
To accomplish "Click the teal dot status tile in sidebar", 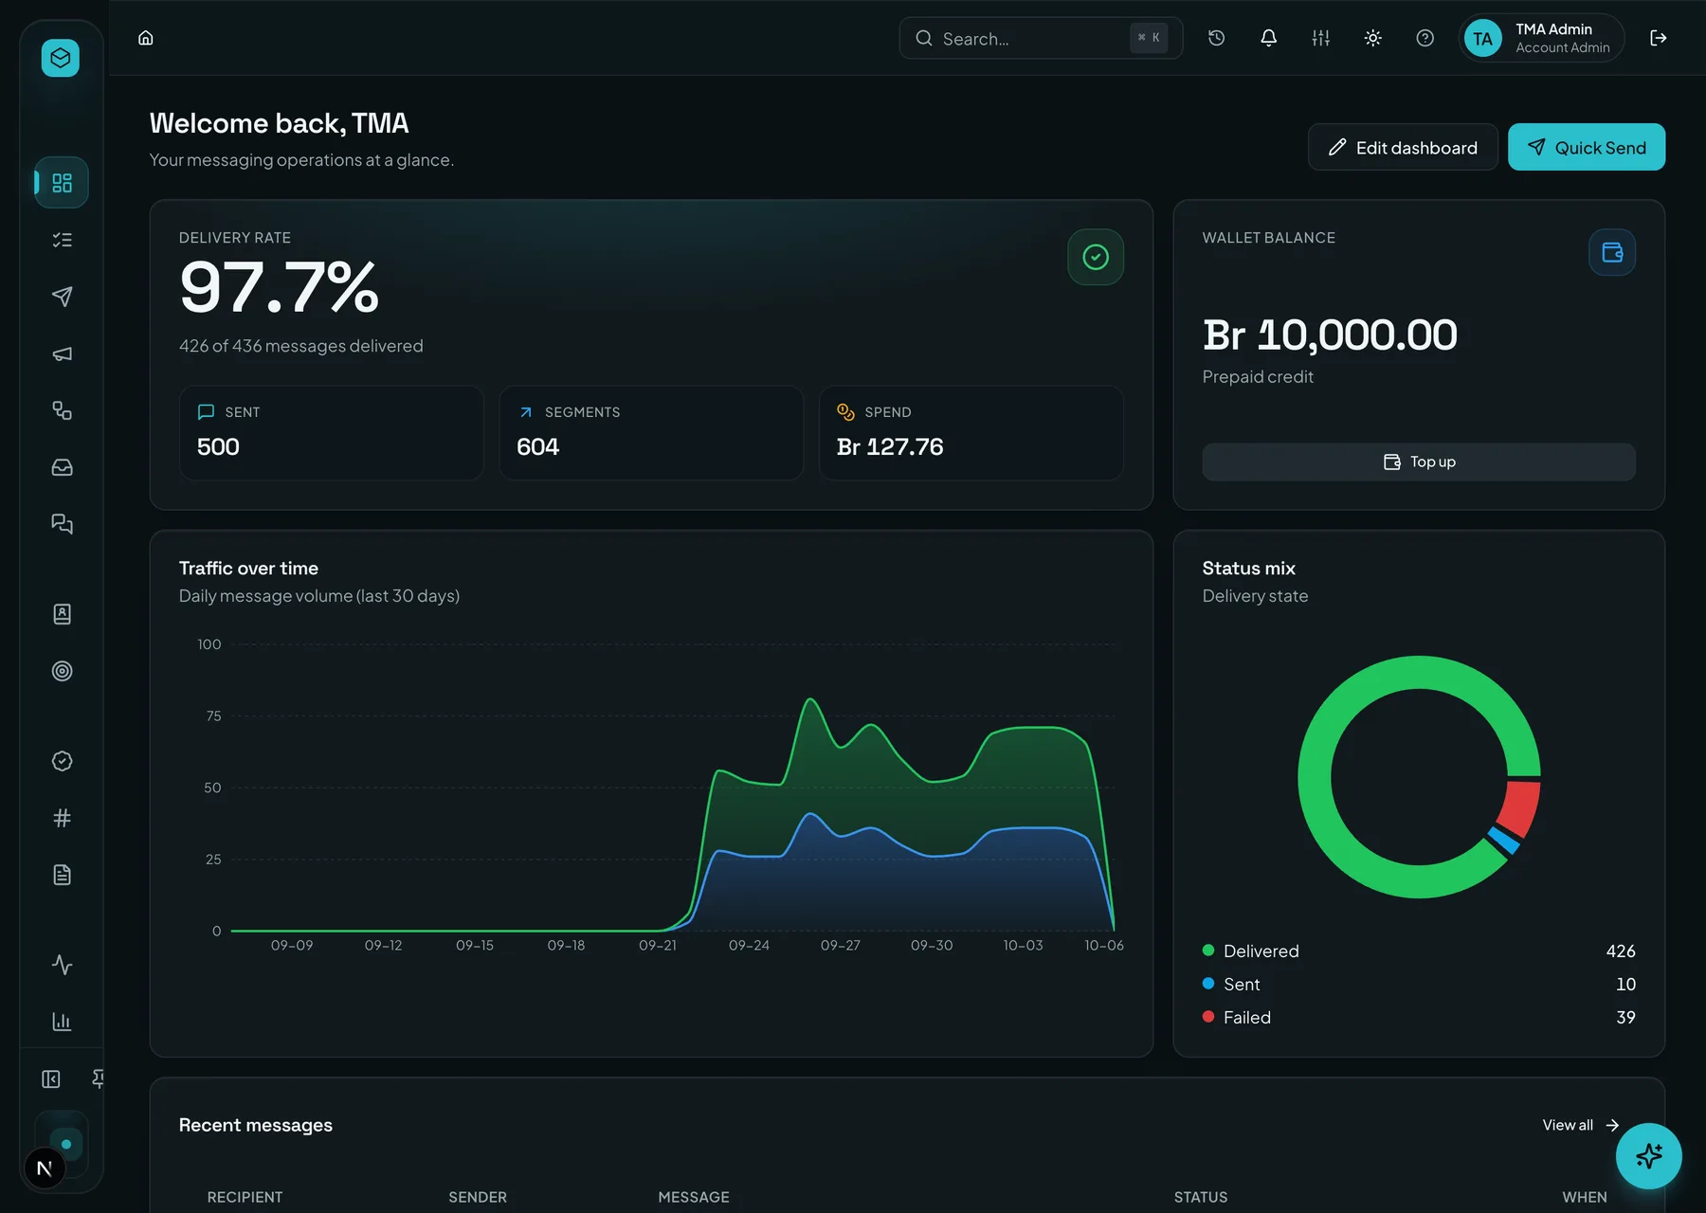I will [65, 1144].
